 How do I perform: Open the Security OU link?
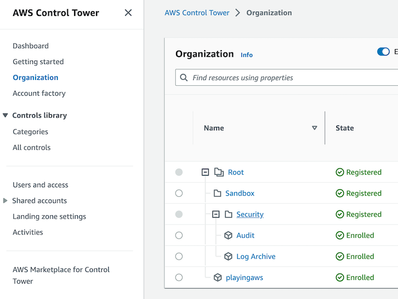pos(250,214)
